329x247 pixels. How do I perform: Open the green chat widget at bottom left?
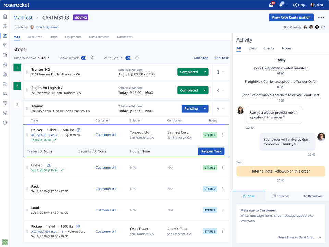[x=4, y=242]
